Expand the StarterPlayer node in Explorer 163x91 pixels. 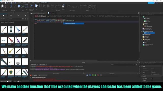pyautogui.click(x=141, y=39)
